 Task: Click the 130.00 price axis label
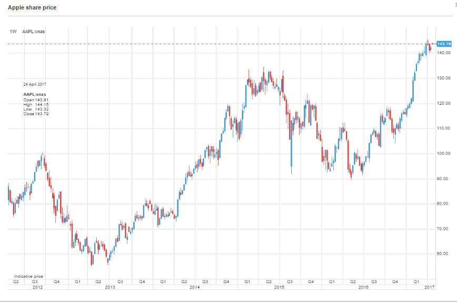coord(444,78)
